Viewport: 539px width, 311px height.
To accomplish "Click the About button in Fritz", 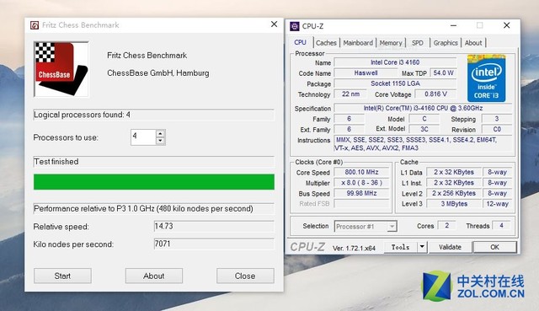I will (x=153, y=276).
